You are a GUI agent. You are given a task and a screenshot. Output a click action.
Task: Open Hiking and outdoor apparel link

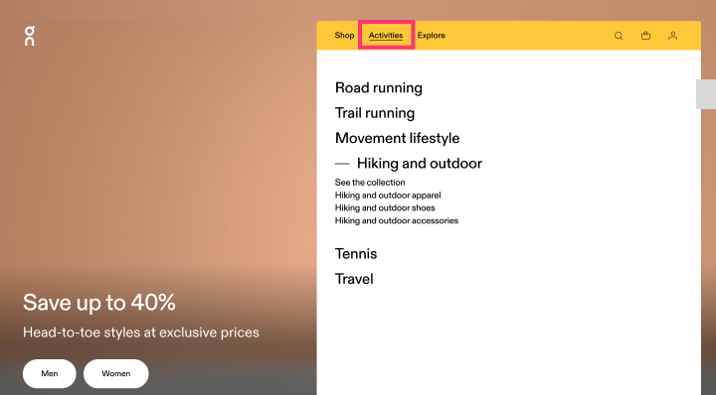(x=388, y=195)
